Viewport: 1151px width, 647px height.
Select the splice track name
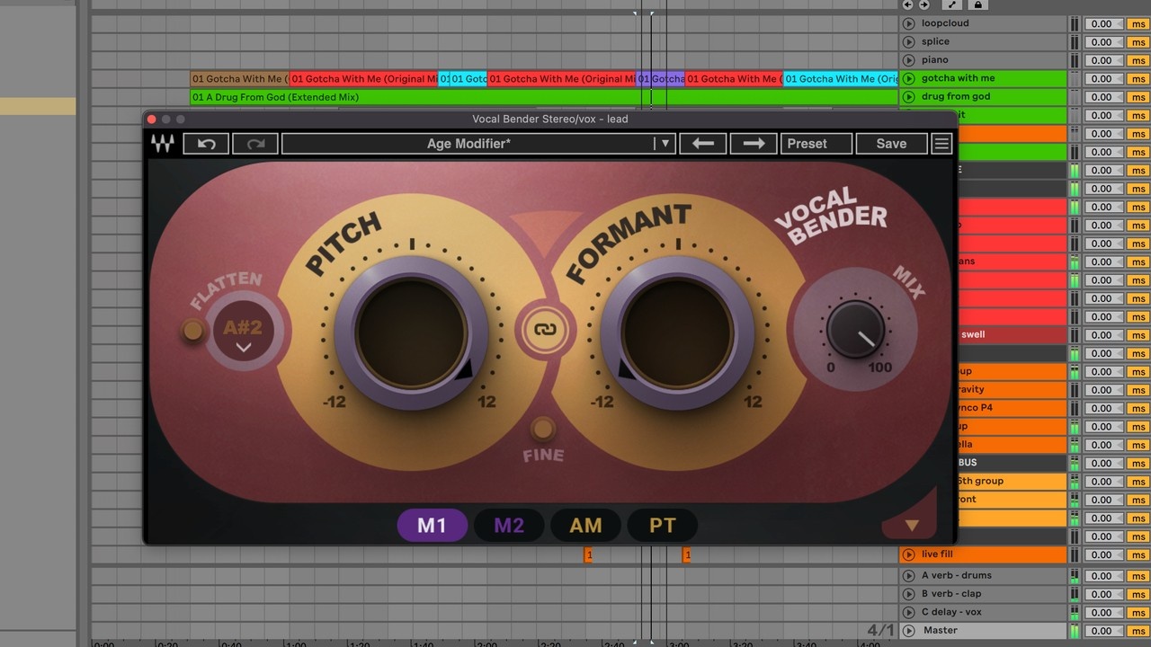[935, 41]
